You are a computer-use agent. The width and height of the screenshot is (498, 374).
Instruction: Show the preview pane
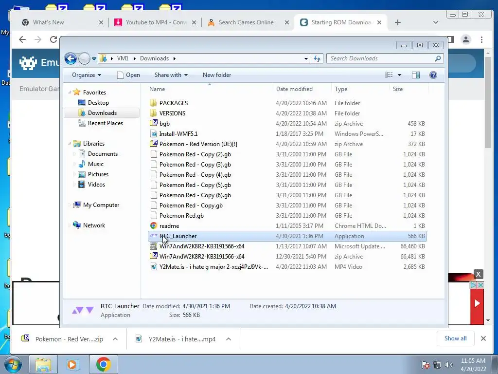click(x=416, y=75)
